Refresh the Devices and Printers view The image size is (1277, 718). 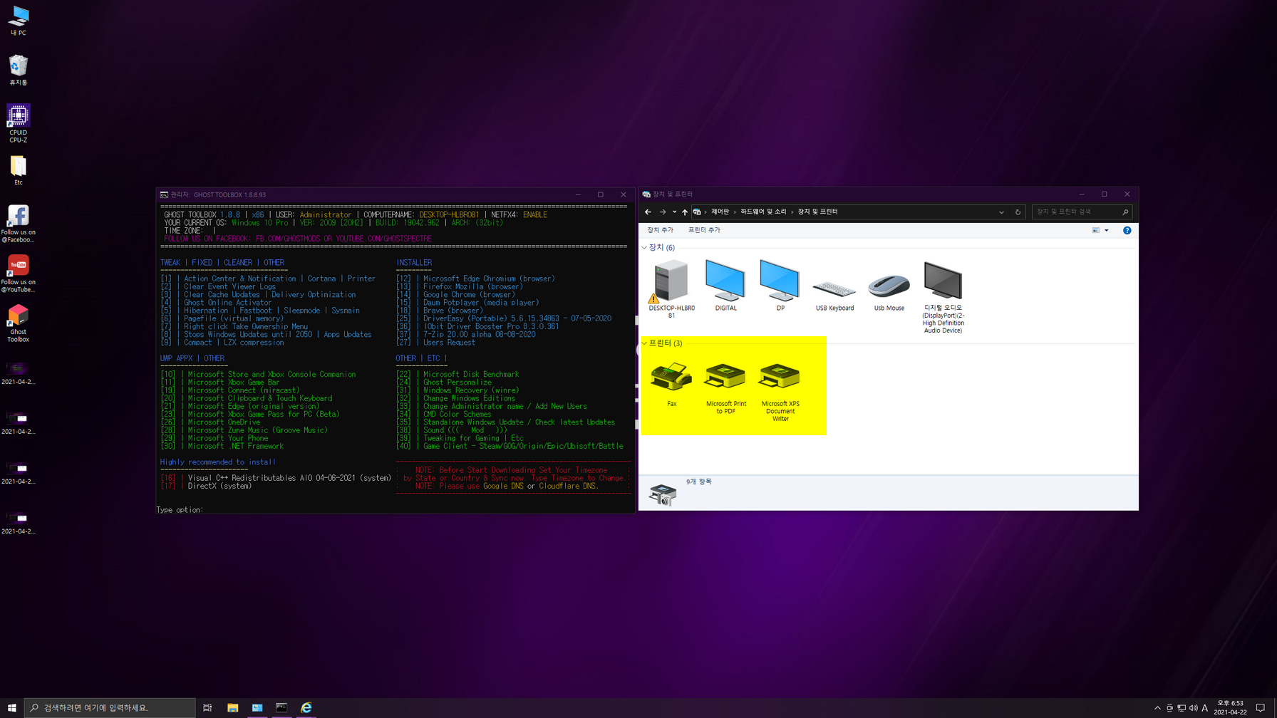pyautogui.click(x=1018, y=212)
